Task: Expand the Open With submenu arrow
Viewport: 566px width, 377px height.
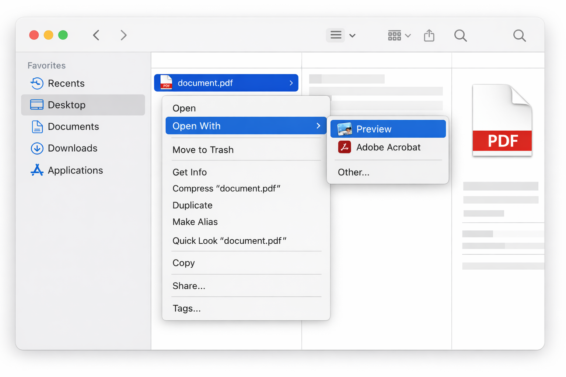Action: (x=318, y=126)
